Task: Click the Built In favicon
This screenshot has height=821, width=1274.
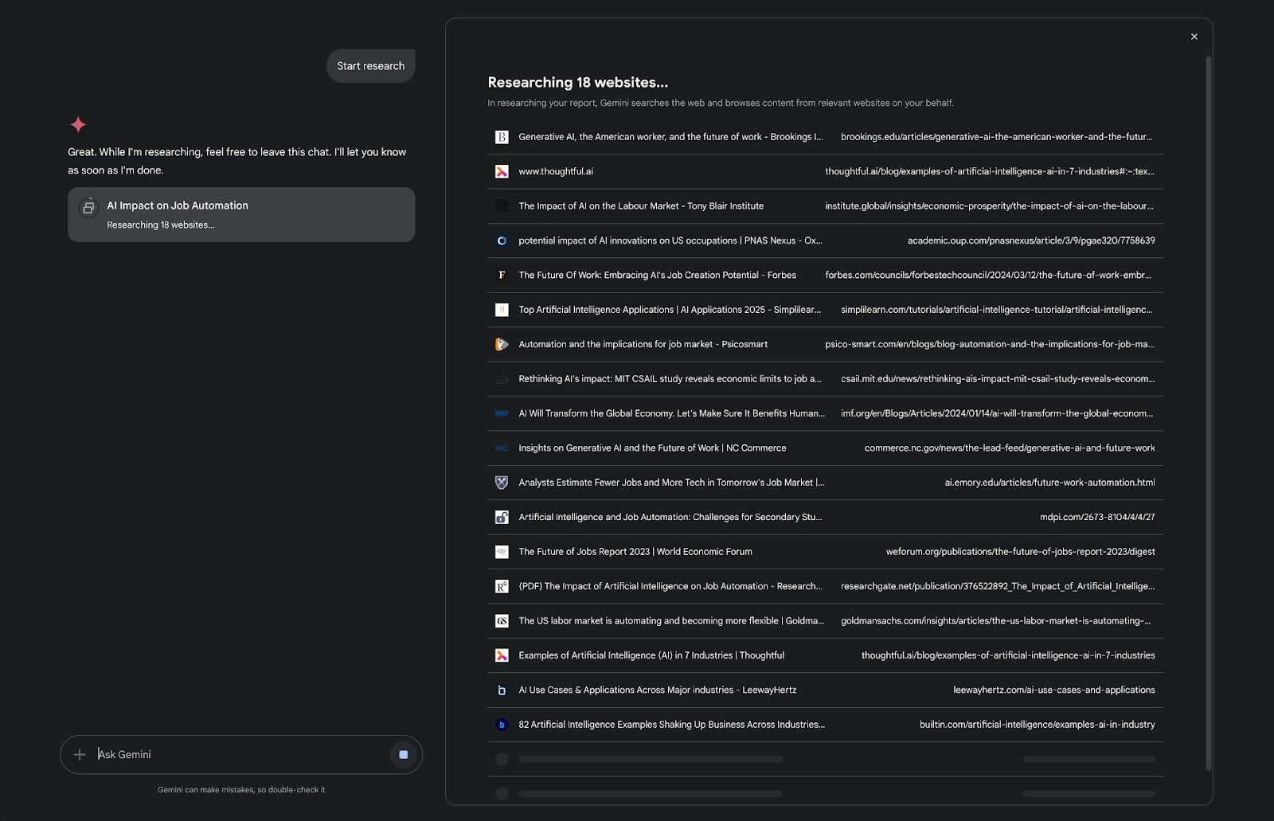Action: tap(502, 725)
